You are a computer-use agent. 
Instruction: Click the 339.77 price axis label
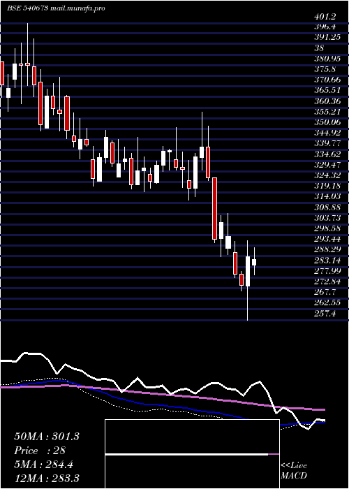click(x=327, y=143)
